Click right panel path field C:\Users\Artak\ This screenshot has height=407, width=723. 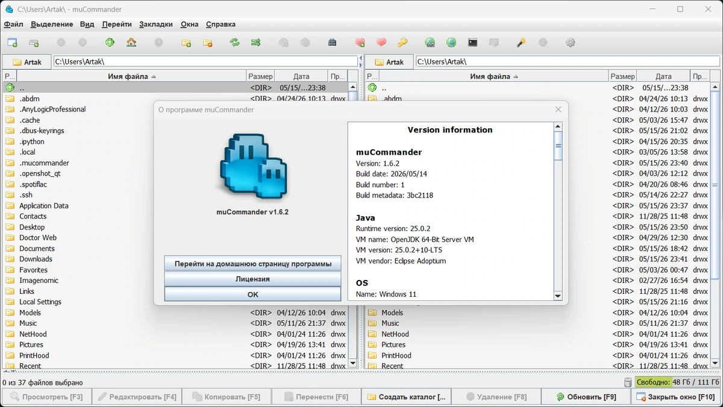pos(568,61)
